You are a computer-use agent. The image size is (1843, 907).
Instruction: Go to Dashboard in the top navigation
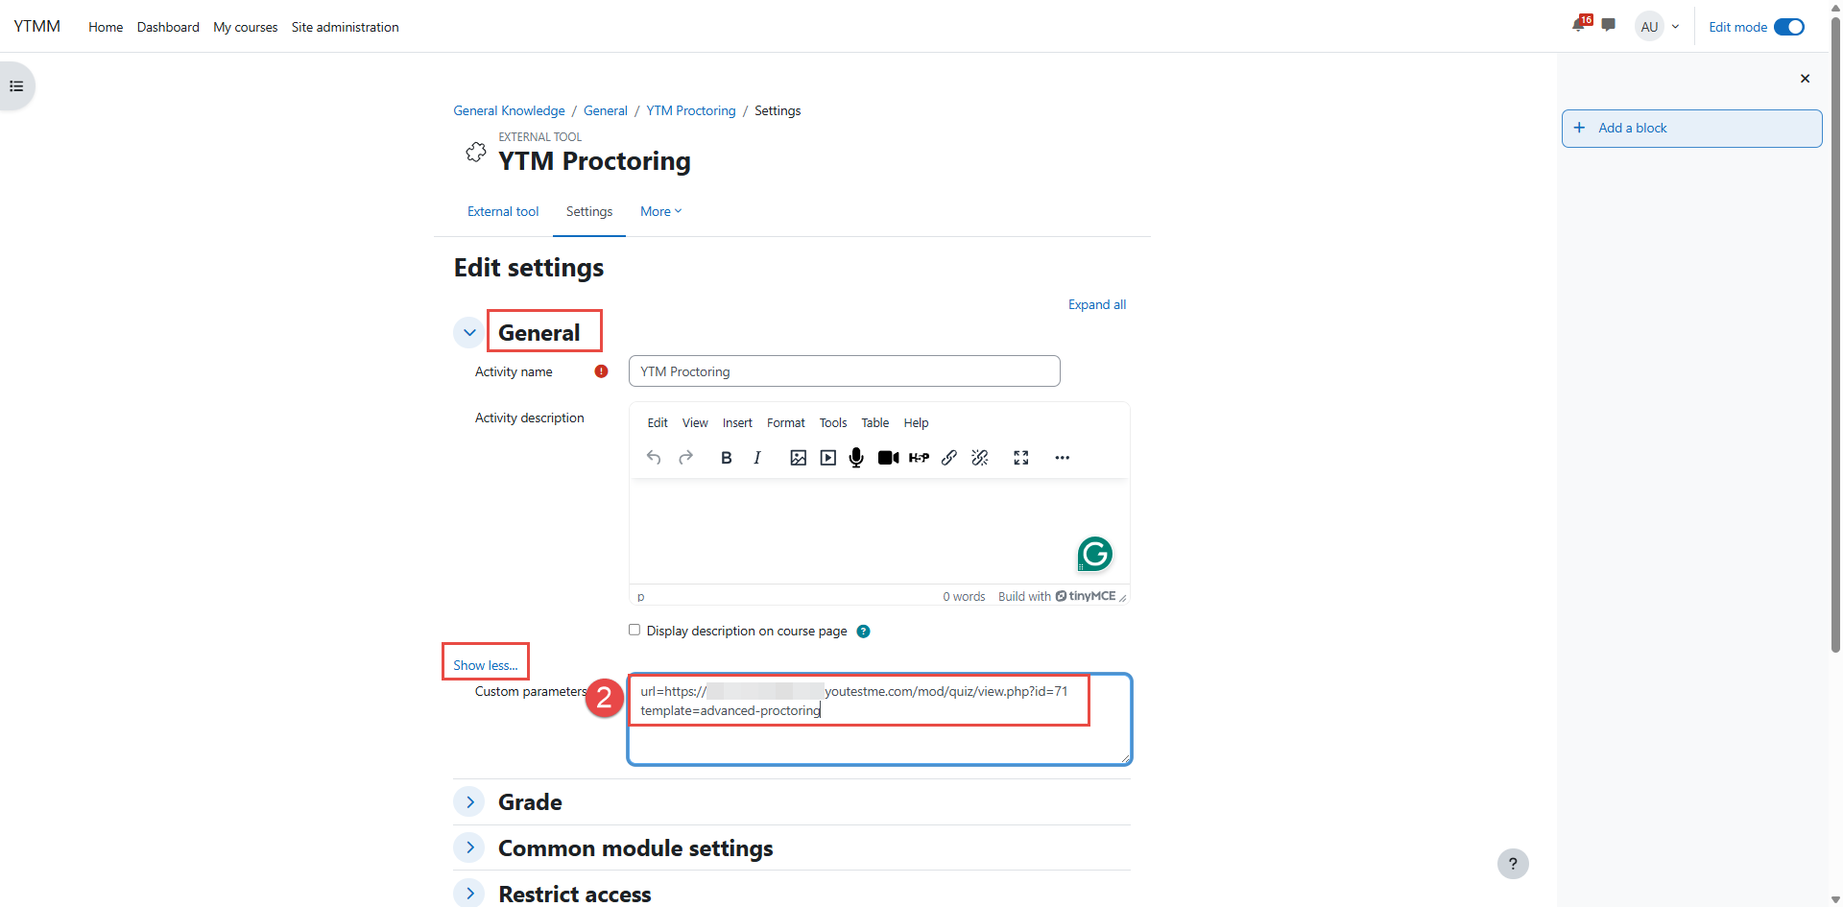tap(168, 27)
